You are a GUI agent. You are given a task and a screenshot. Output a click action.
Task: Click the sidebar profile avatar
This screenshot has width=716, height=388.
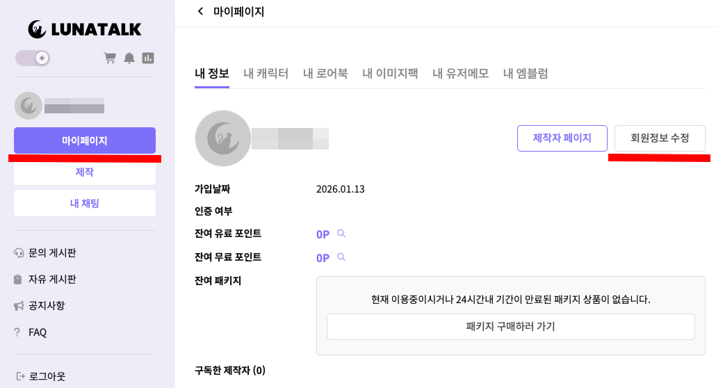(x=29, y=106)
